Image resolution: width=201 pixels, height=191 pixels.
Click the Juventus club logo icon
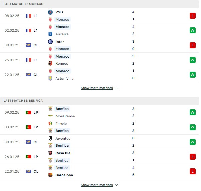pos(50,138)
